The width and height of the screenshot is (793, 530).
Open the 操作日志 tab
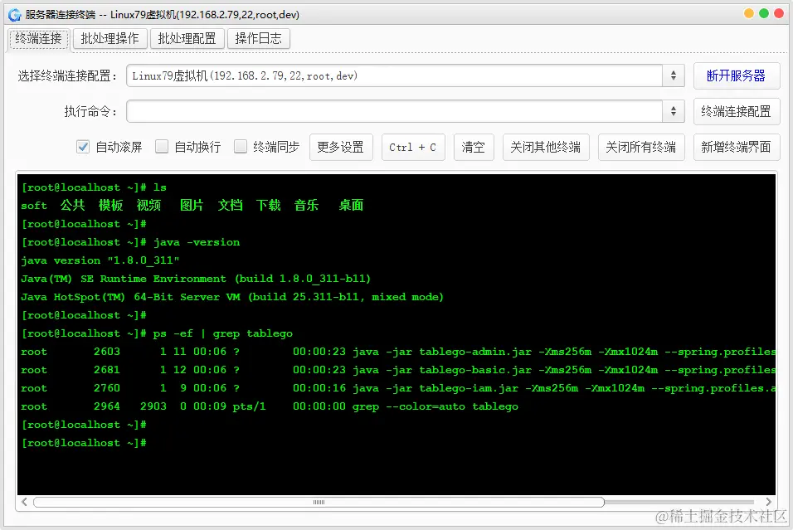click(259, 38)
